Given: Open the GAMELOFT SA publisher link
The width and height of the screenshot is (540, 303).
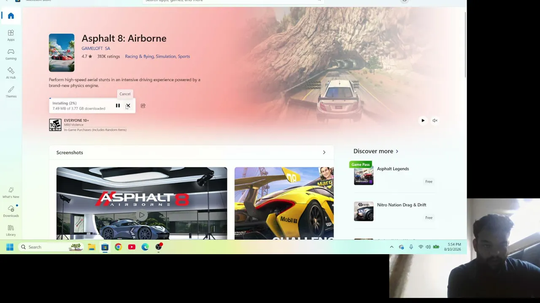Looking at the screenshot, I should click(x=96, y=48).
